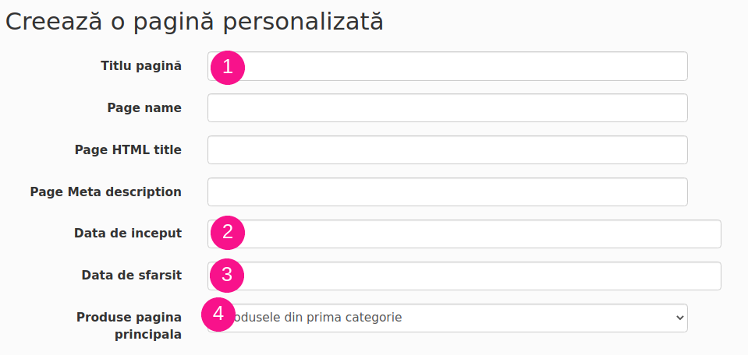Focus the Page name text field

point(448,108)
